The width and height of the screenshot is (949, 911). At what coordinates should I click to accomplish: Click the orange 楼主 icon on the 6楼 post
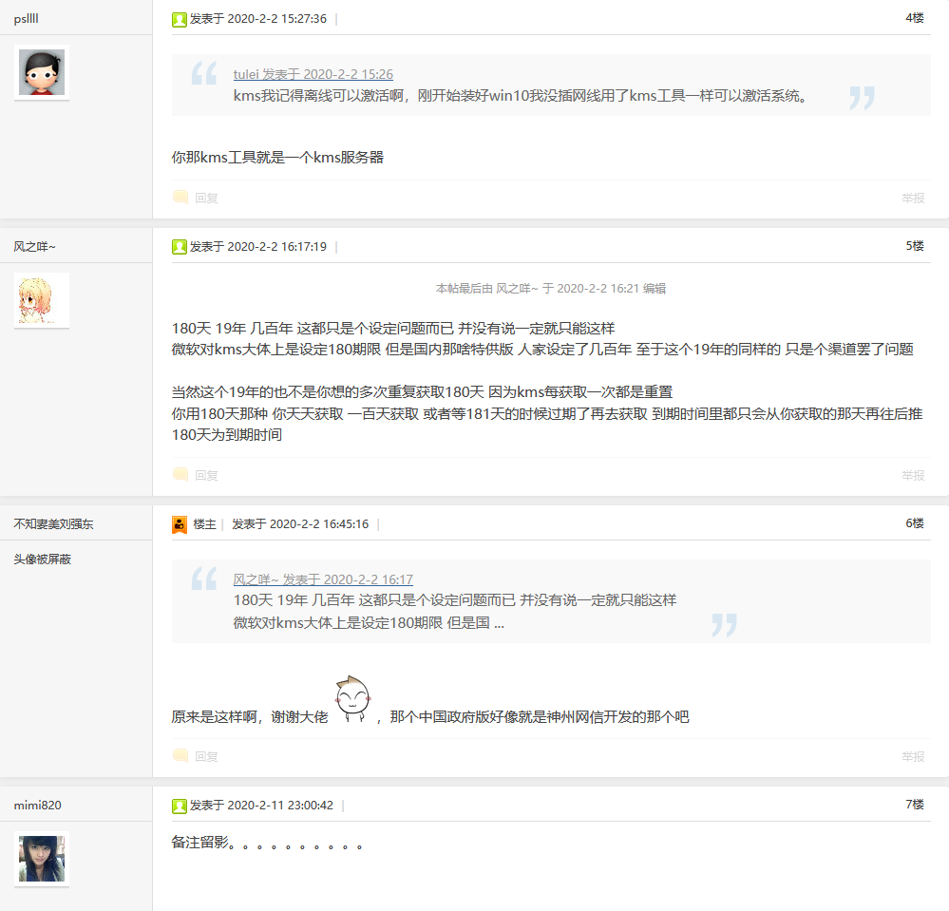(x=180, y=524)
